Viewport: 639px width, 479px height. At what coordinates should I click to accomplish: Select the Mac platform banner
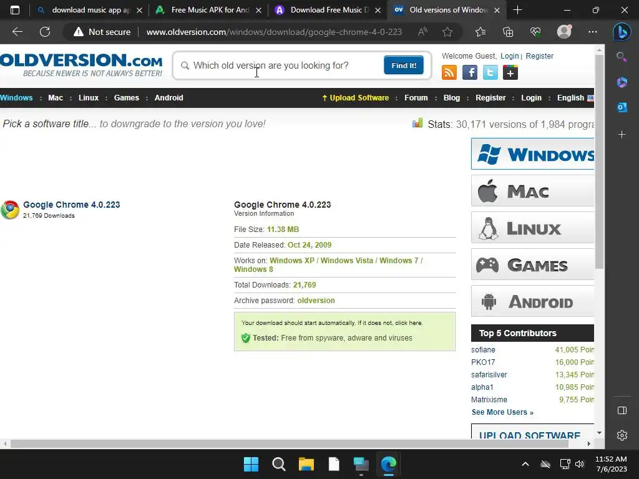coord(532,191)
